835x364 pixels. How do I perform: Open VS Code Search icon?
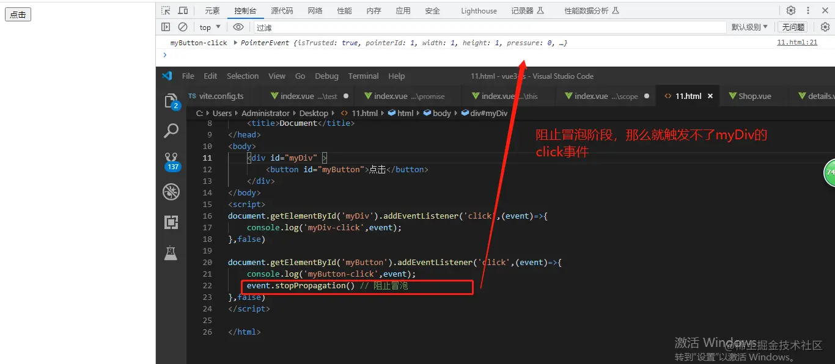[x=171, y=131]
